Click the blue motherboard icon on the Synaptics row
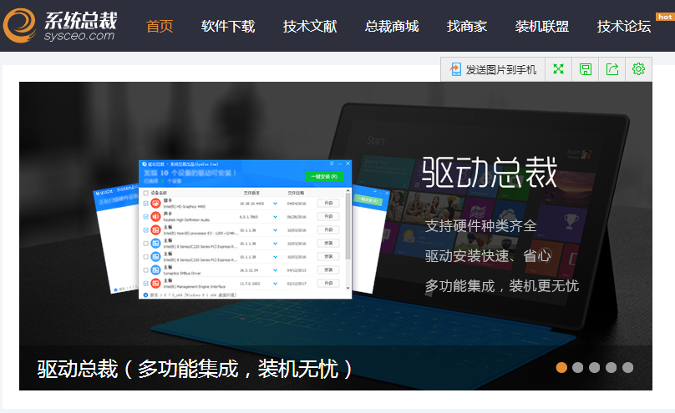The width and height of the screenshot is (675, 413). (156, 269)
